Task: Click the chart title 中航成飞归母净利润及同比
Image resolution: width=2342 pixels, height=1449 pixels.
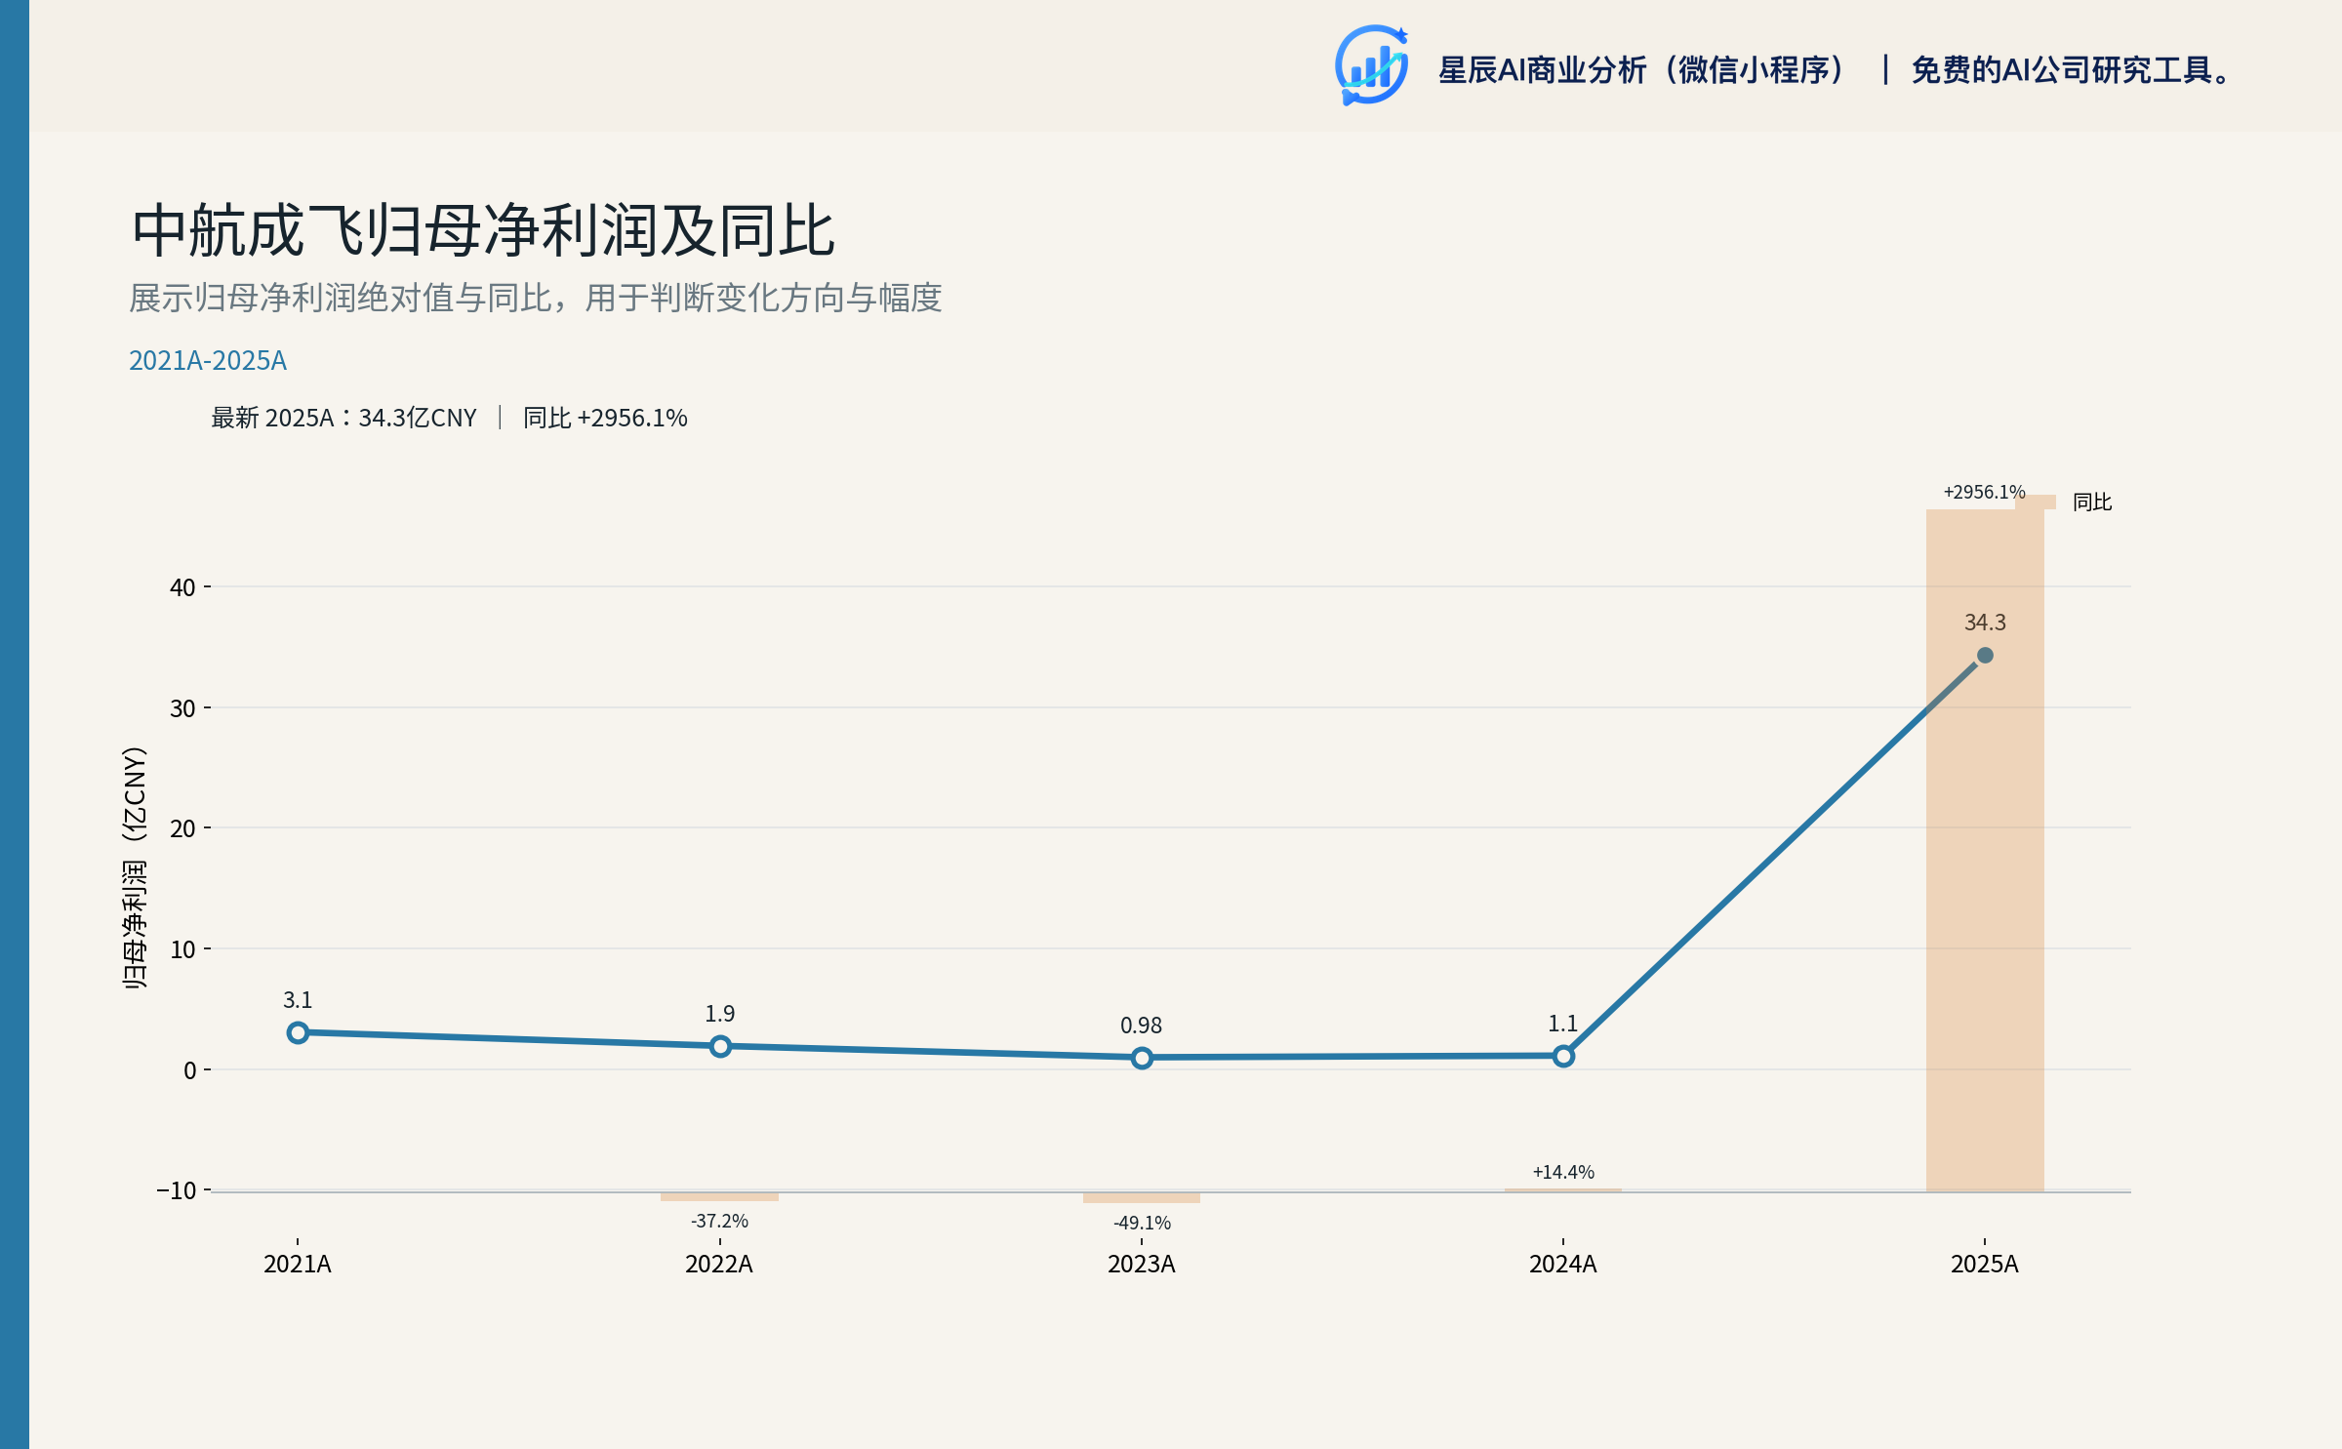Action: (x=483, y=231)
